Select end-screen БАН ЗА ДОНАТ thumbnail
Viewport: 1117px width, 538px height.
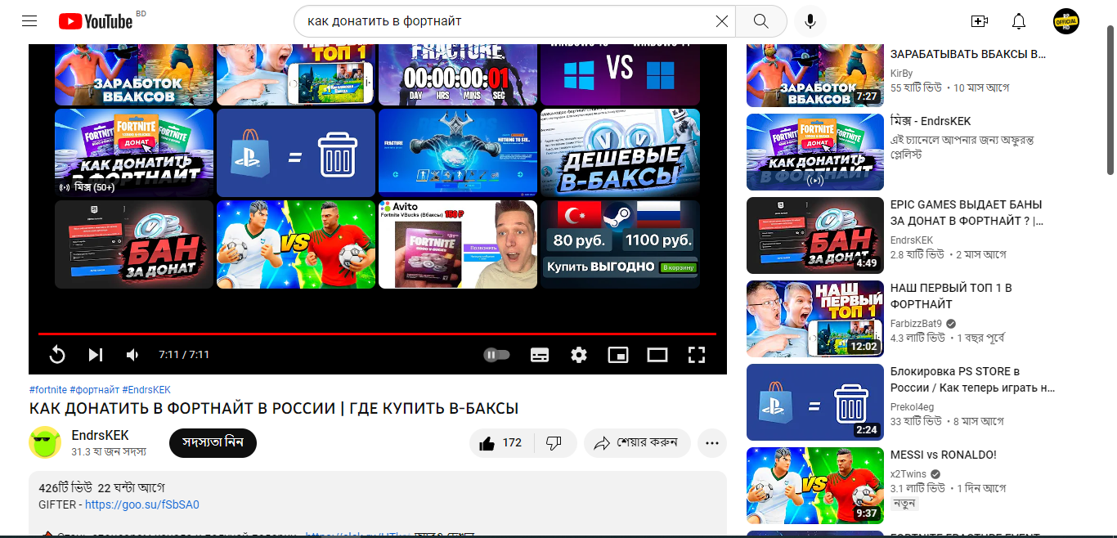point(134,244)
